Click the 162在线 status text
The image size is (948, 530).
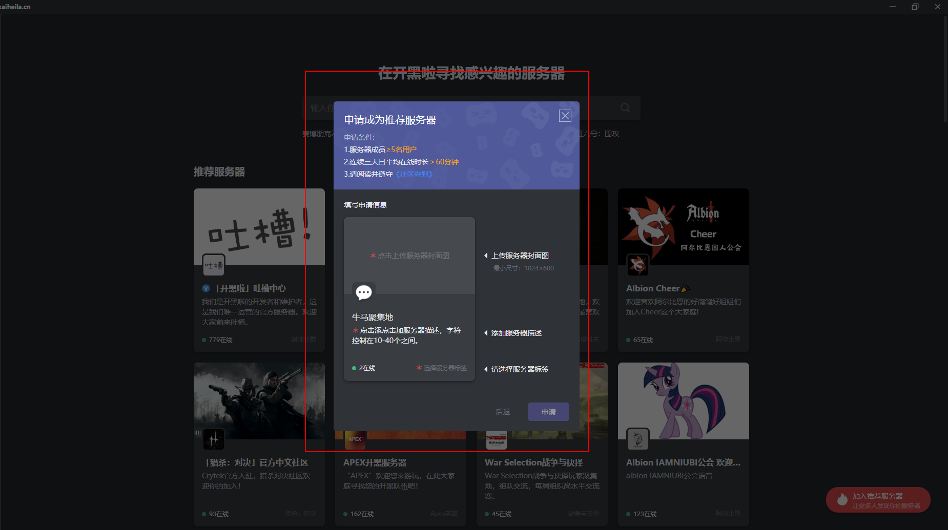click(x=362, y=514)
